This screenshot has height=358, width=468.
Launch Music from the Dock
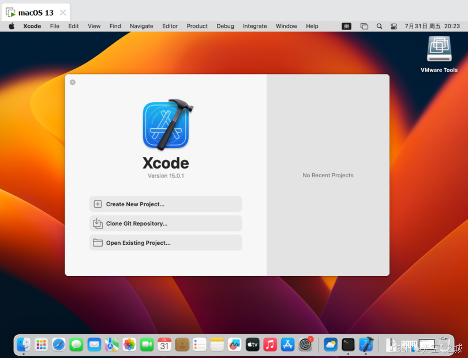(270, 345)
